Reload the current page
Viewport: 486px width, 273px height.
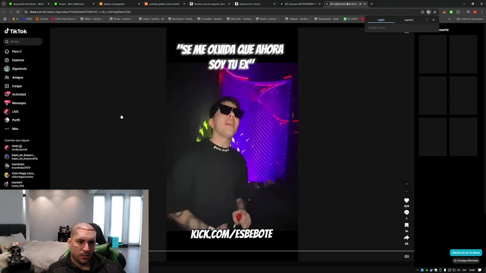(17, 12)
